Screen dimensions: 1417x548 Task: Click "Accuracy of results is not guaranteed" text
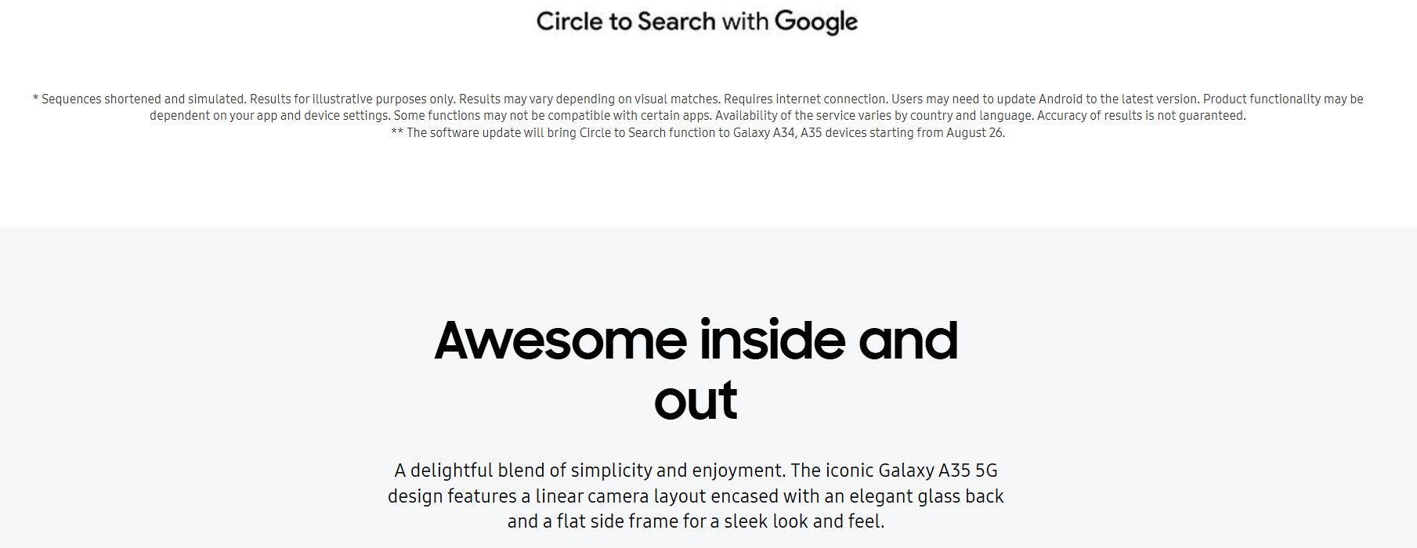1141,116
